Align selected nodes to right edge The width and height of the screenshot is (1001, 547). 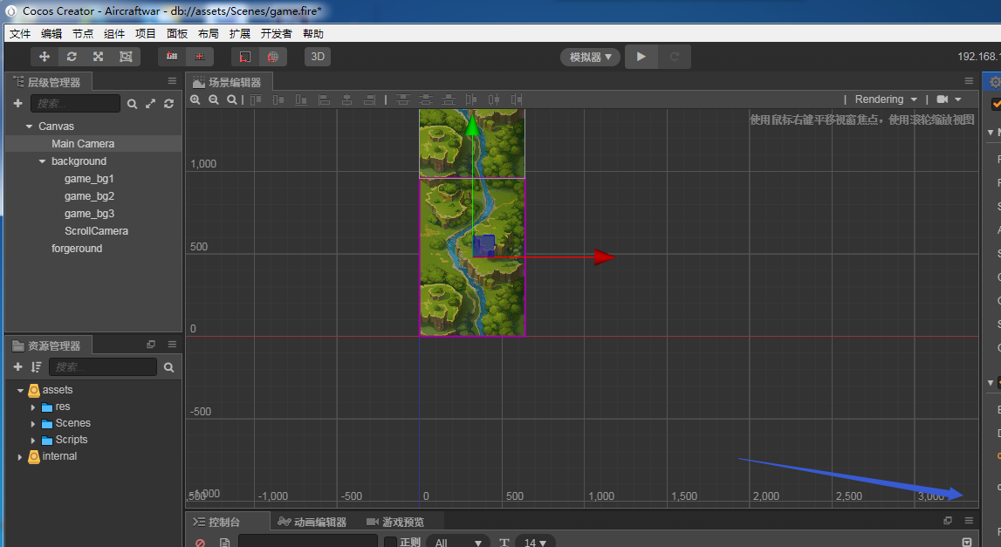(x=370, y=99)
